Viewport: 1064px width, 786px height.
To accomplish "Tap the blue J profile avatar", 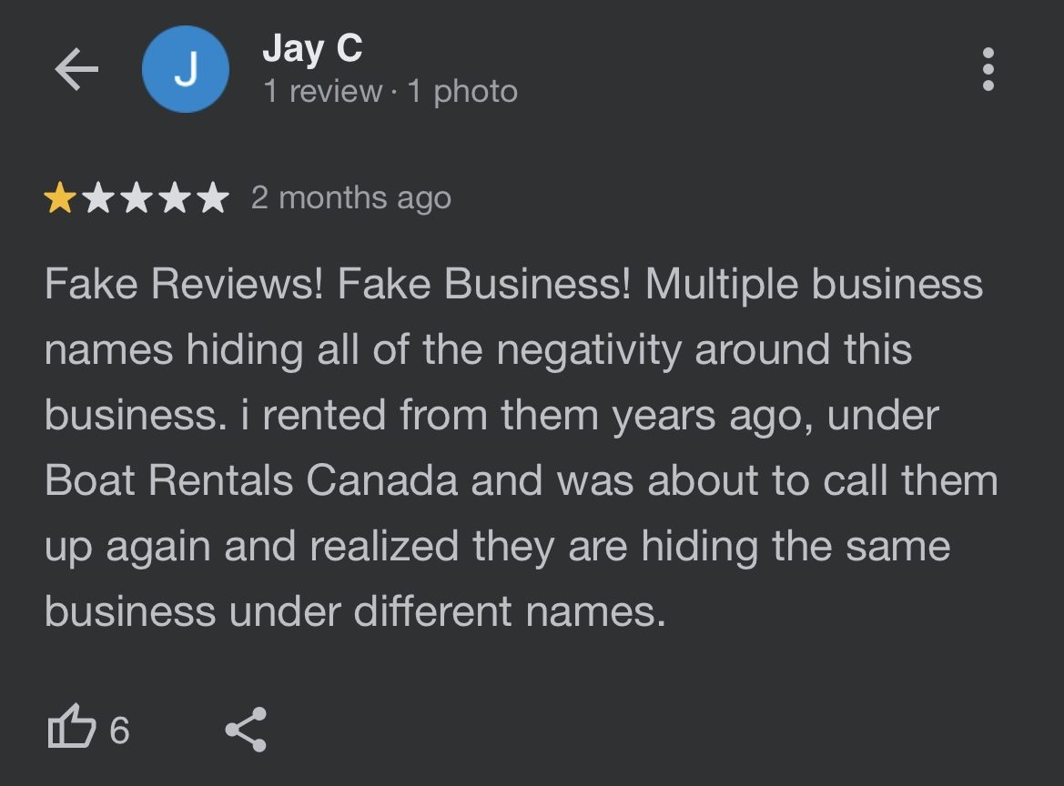I will coord(186,69).
